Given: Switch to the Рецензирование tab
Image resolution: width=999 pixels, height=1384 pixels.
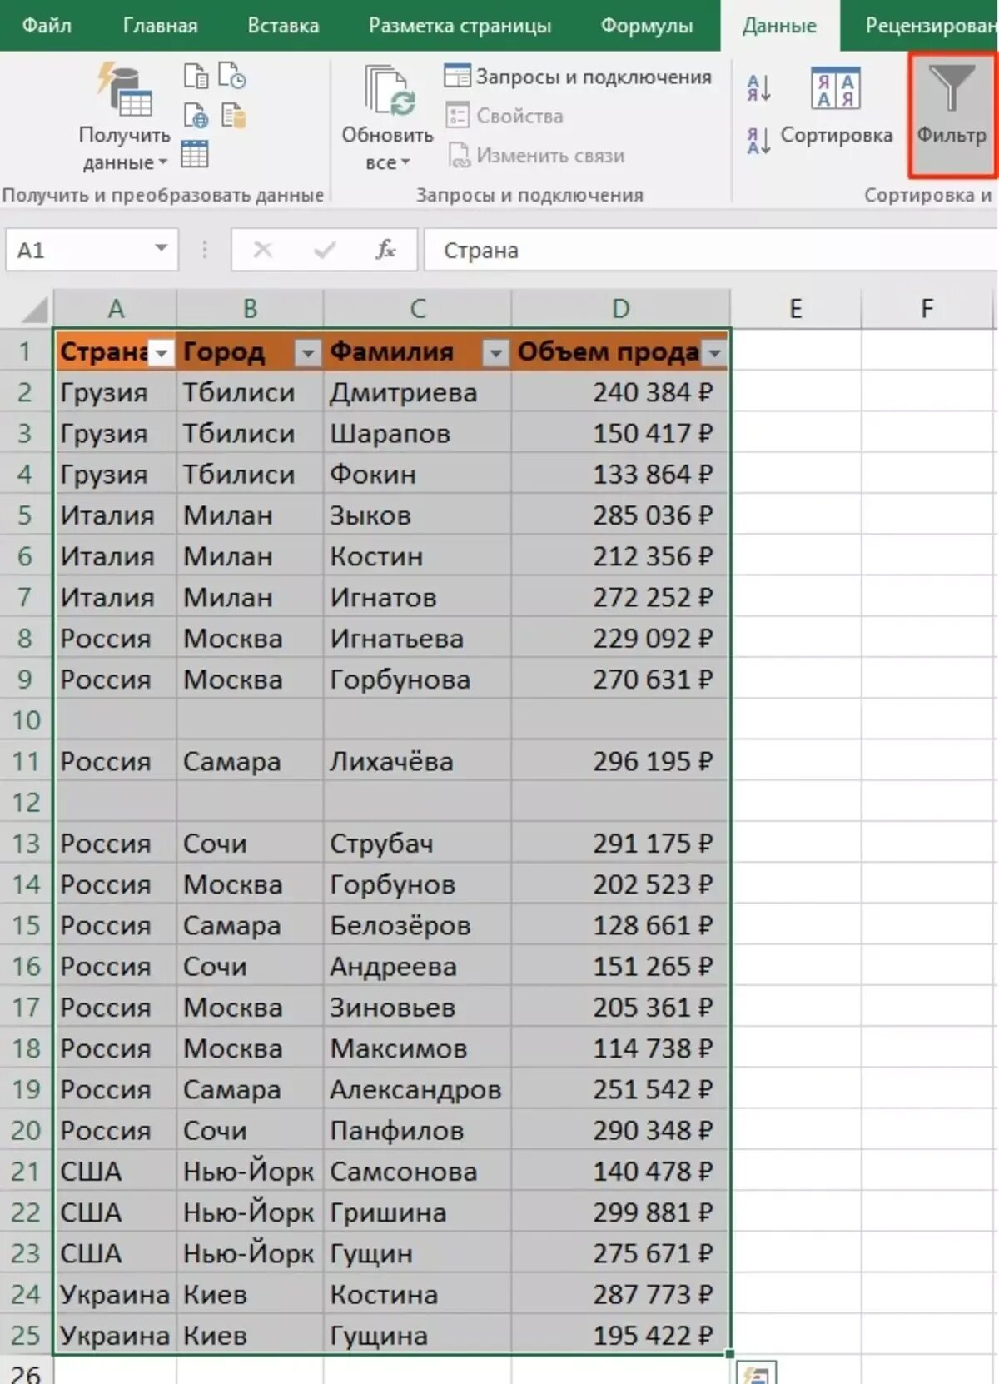Looking at the screenshot, I should [x=930, y=25].
